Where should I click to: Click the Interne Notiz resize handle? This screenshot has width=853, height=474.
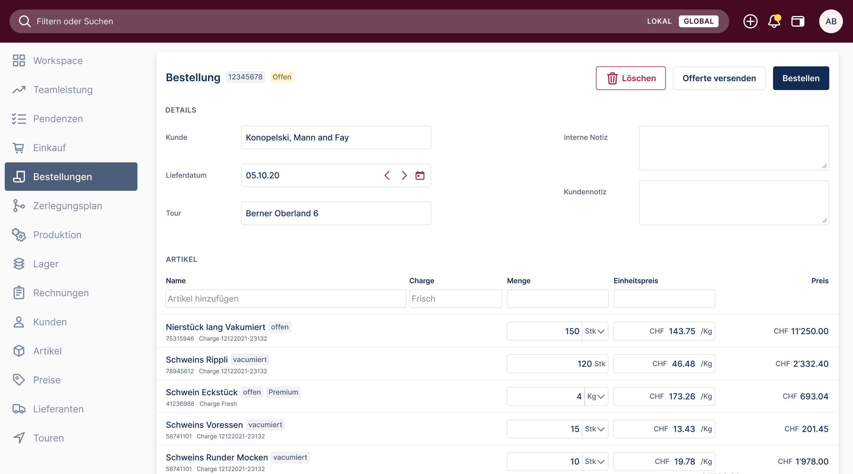[825, 166]
